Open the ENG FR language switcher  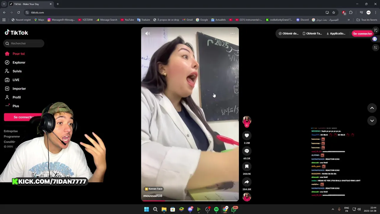pyautogui.click(x=347, y=209)
